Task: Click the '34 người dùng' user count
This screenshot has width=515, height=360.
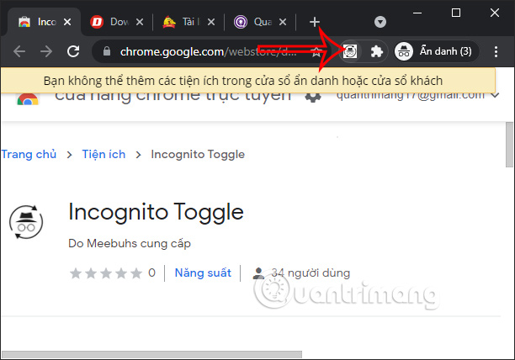Action: click(311, 273)
